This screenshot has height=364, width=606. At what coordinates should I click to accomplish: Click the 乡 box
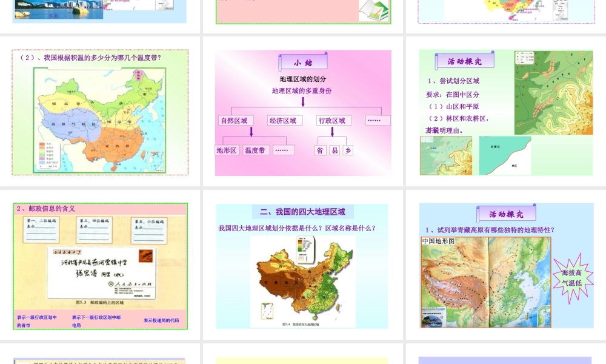(x=348, y=150)
